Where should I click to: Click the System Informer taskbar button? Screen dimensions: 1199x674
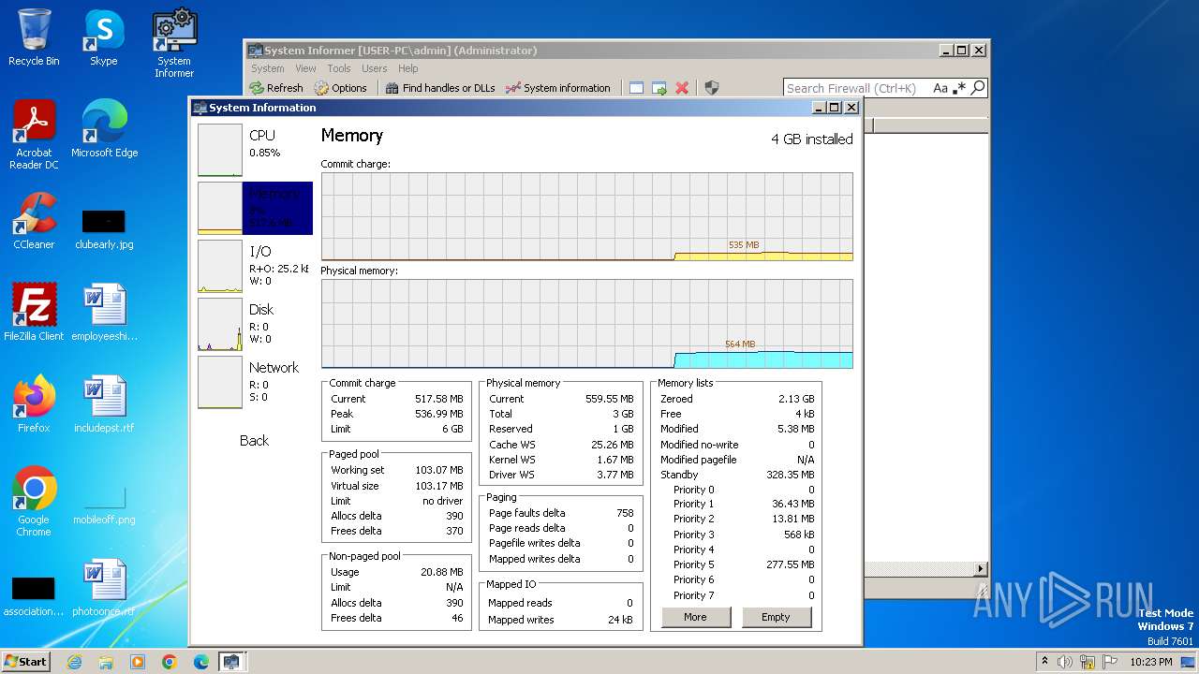pyautogui.click(x=231, y=662)
